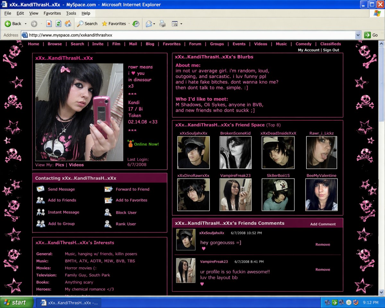Click the Music navigation link
The image size is (385, 308).
tap(281, 44)
